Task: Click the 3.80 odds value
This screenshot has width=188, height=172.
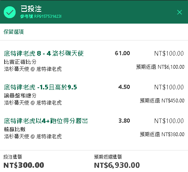Action: pyautogui.click(x=124, y=121)
